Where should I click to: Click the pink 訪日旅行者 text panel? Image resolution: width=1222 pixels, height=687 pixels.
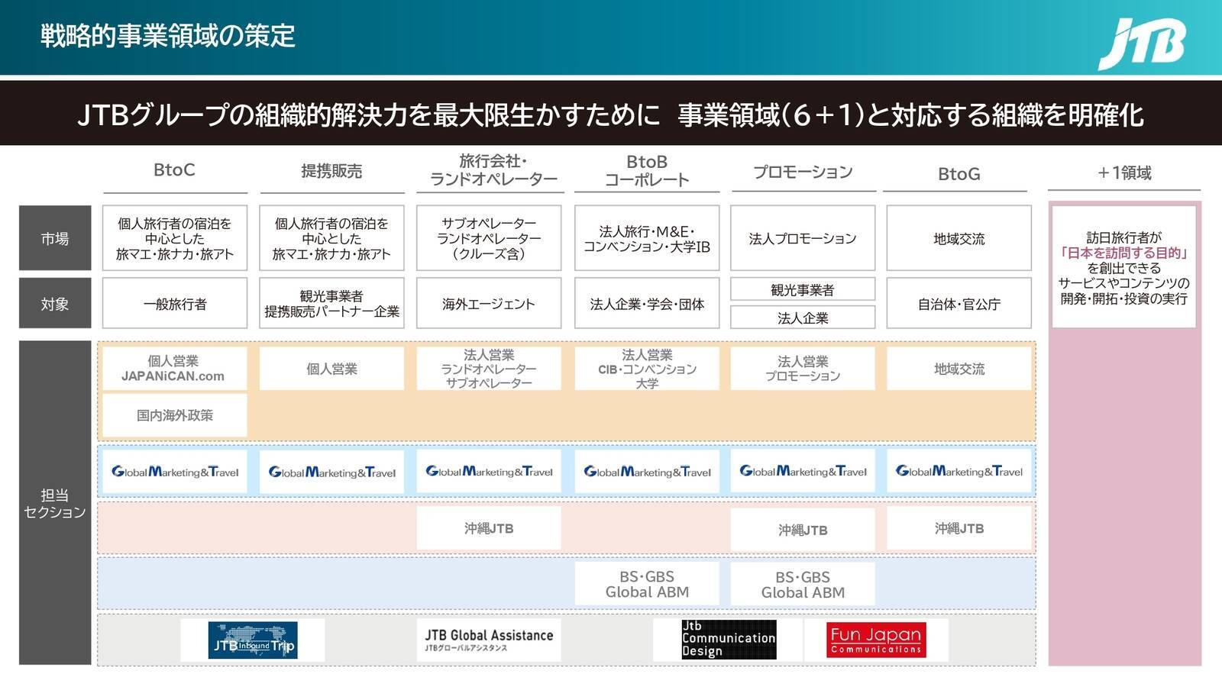pyautogui.click(x=1123, y=267)
